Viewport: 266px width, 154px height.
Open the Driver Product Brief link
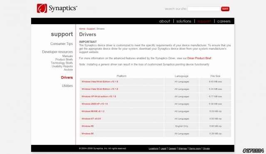click(x=199, y=58)
